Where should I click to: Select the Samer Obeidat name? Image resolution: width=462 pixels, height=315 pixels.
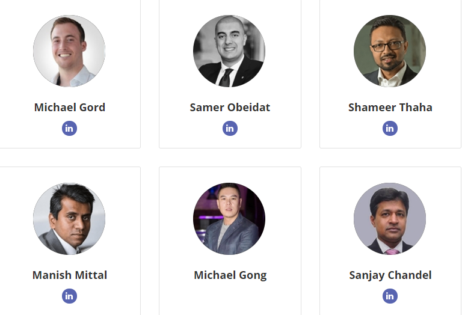tap(230, 108)
